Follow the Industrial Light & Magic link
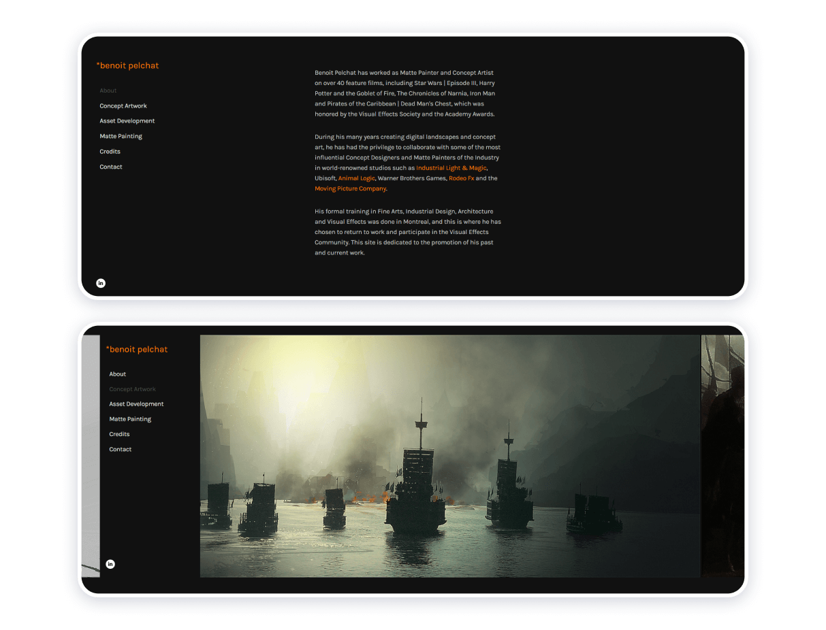The width and height of the screenshot is (826, 630). tap(451, 167)
